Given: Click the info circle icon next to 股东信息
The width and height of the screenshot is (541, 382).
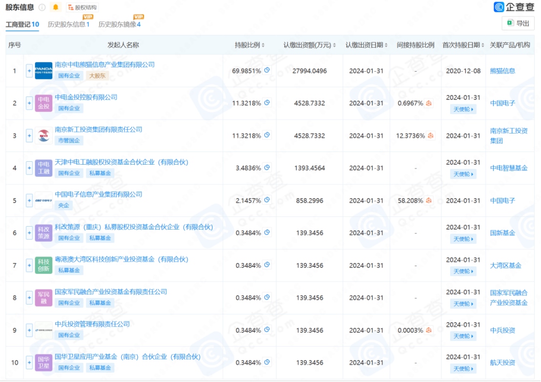Looking at the screenshot, I should point(42,7).
